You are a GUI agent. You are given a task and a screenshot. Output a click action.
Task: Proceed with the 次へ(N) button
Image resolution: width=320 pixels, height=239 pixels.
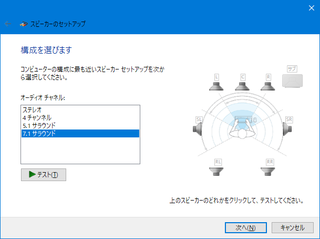(245, 227)
